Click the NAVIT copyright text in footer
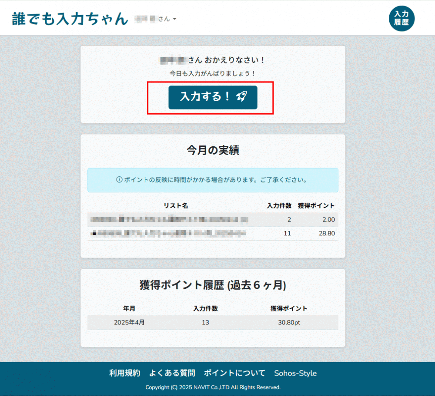This screenshot has height=396, width=435. point(213,387)
